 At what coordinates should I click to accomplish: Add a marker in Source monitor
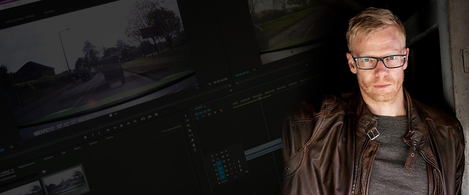point(85,137)
